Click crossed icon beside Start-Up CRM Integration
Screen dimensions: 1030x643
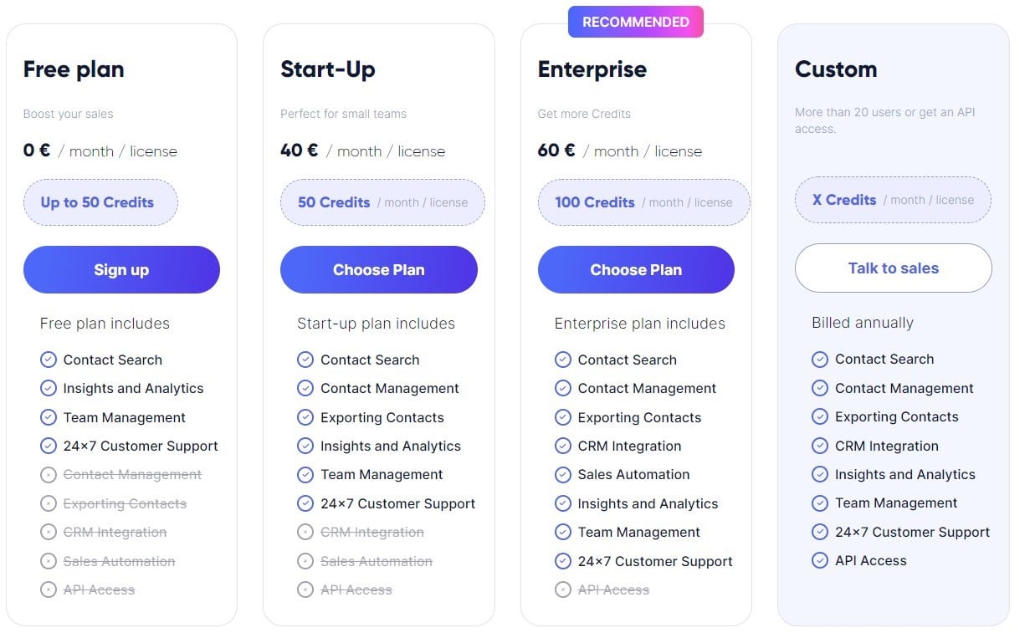point(305,532)
